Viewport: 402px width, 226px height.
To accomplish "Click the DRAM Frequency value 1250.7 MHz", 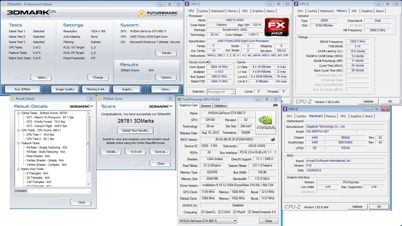I will [x=357, y=42].
